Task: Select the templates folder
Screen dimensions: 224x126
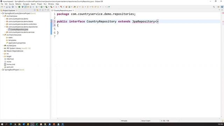Action: pos(12,40)
